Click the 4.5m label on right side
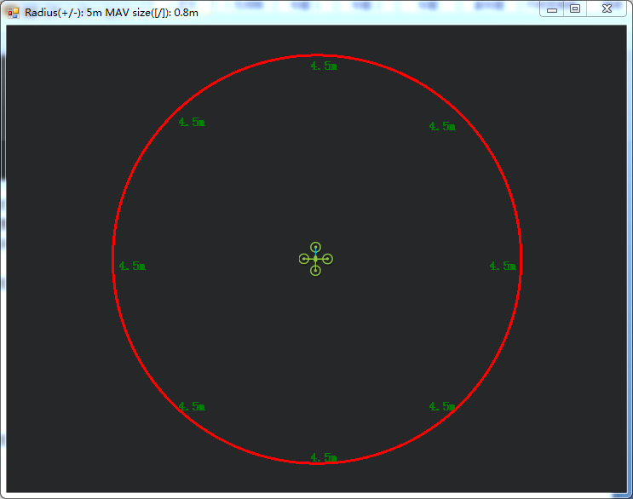 click(x=502, y=266)
